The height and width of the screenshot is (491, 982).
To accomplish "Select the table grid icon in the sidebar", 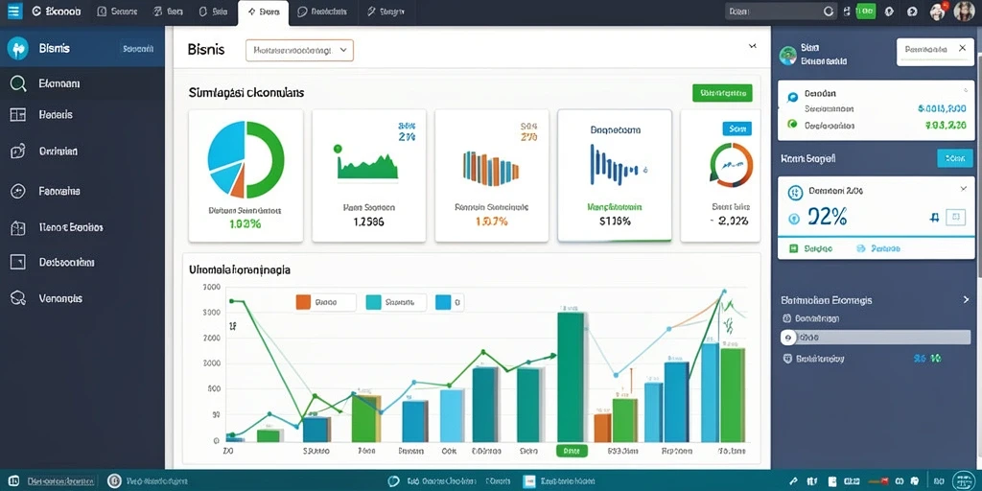I will (18, 115).
